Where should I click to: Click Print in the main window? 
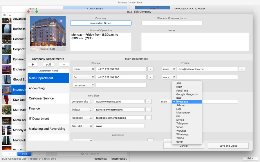(x=250, y=158)
